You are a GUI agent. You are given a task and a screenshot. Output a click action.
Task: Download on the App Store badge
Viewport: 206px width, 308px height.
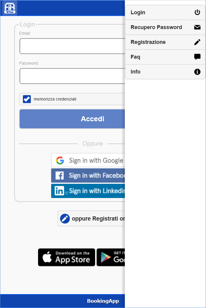[x=67, y=257]
